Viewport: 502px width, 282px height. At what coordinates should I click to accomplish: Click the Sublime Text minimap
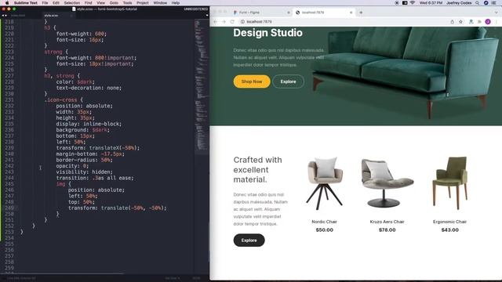tap(201, 86)
